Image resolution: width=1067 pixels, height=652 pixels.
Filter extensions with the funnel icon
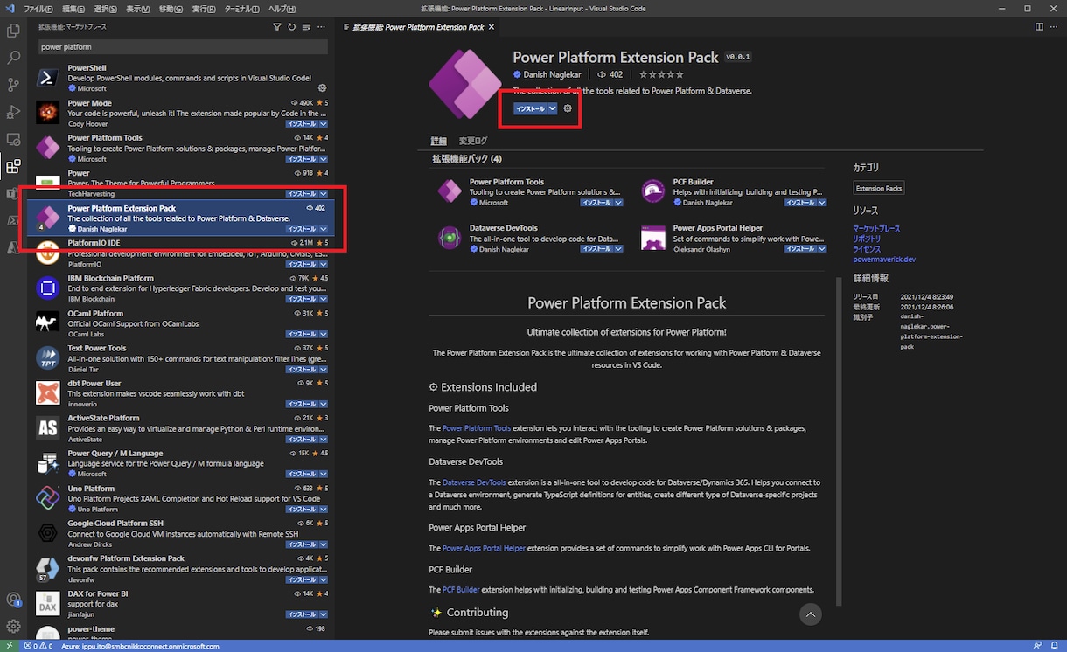[278, 27]
